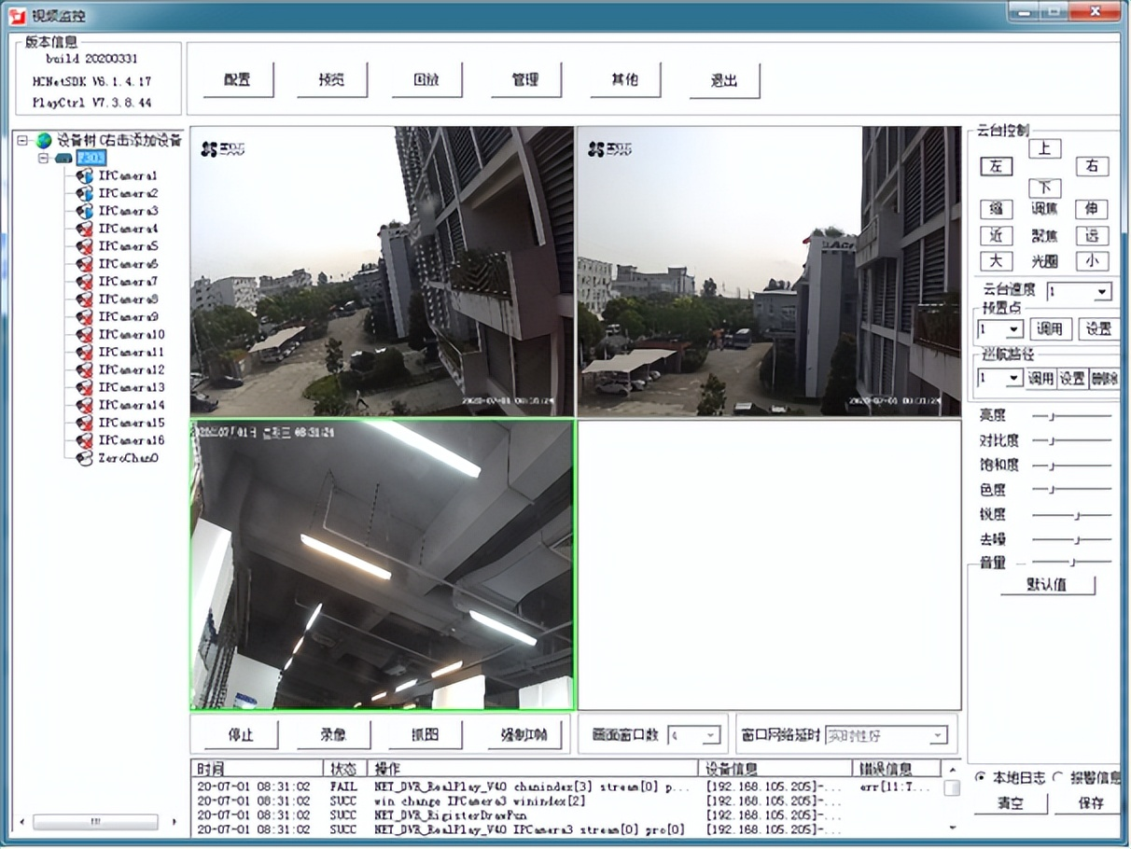1131x849 pixels.
Task: Open the 预览 tab button
Action: [332, 80]
